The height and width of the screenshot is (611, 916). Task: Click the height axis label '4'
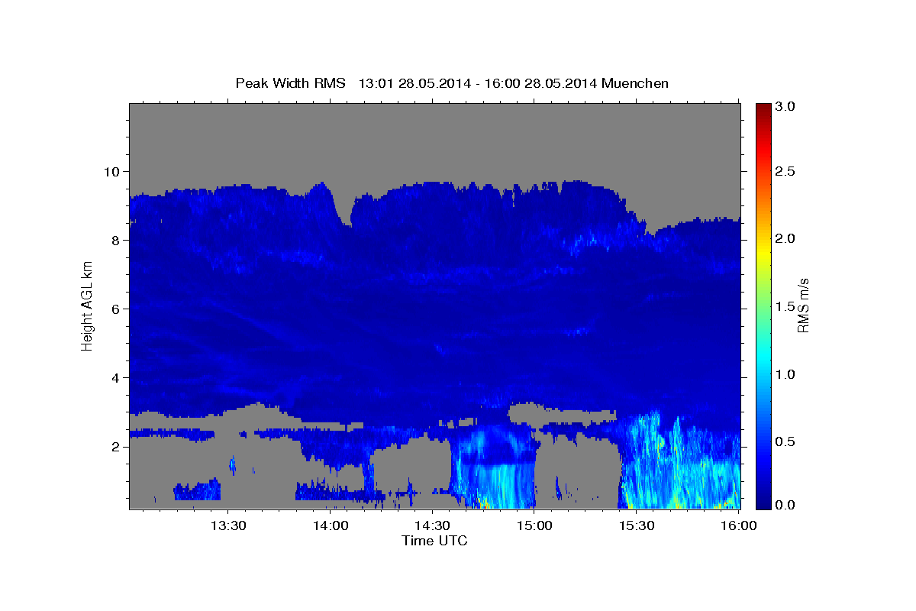click(x=116, y=377)
